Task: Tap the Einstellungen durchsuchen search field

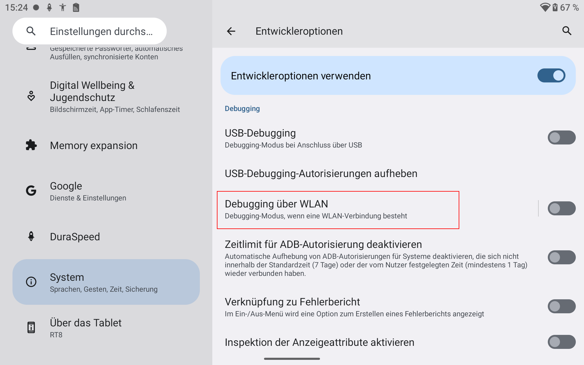Action: click(101, 31)
